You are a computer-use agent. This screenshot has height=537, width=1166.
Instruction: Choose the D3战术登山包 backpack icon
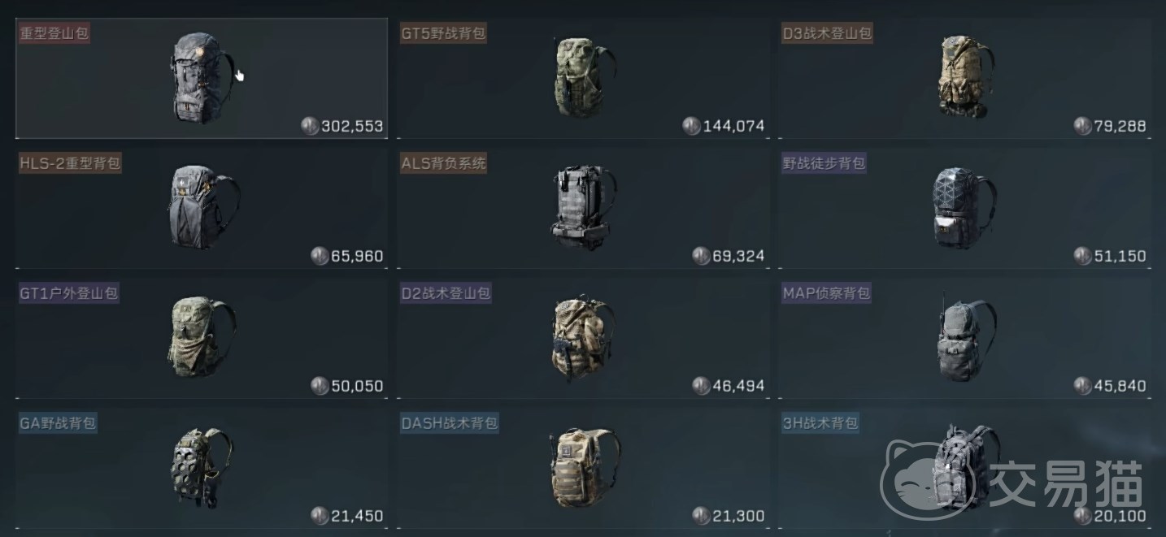tap(964, 77)
